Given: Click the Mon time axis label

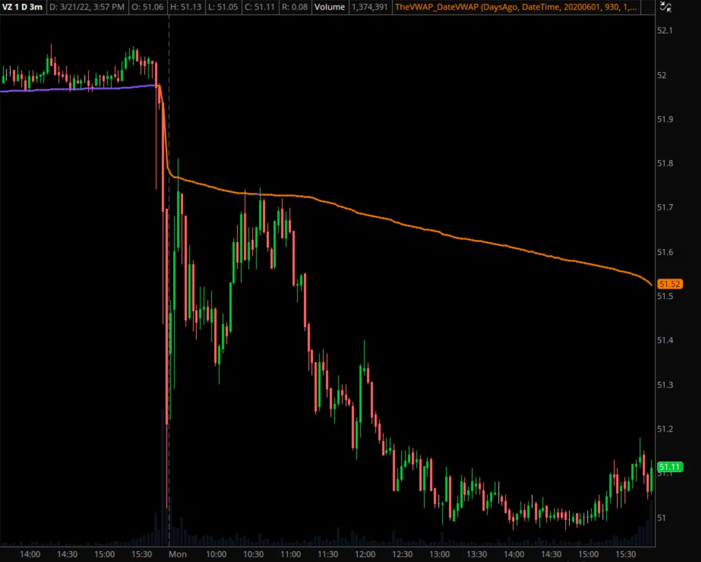Looking at the screenshot, I should point(178,554).
